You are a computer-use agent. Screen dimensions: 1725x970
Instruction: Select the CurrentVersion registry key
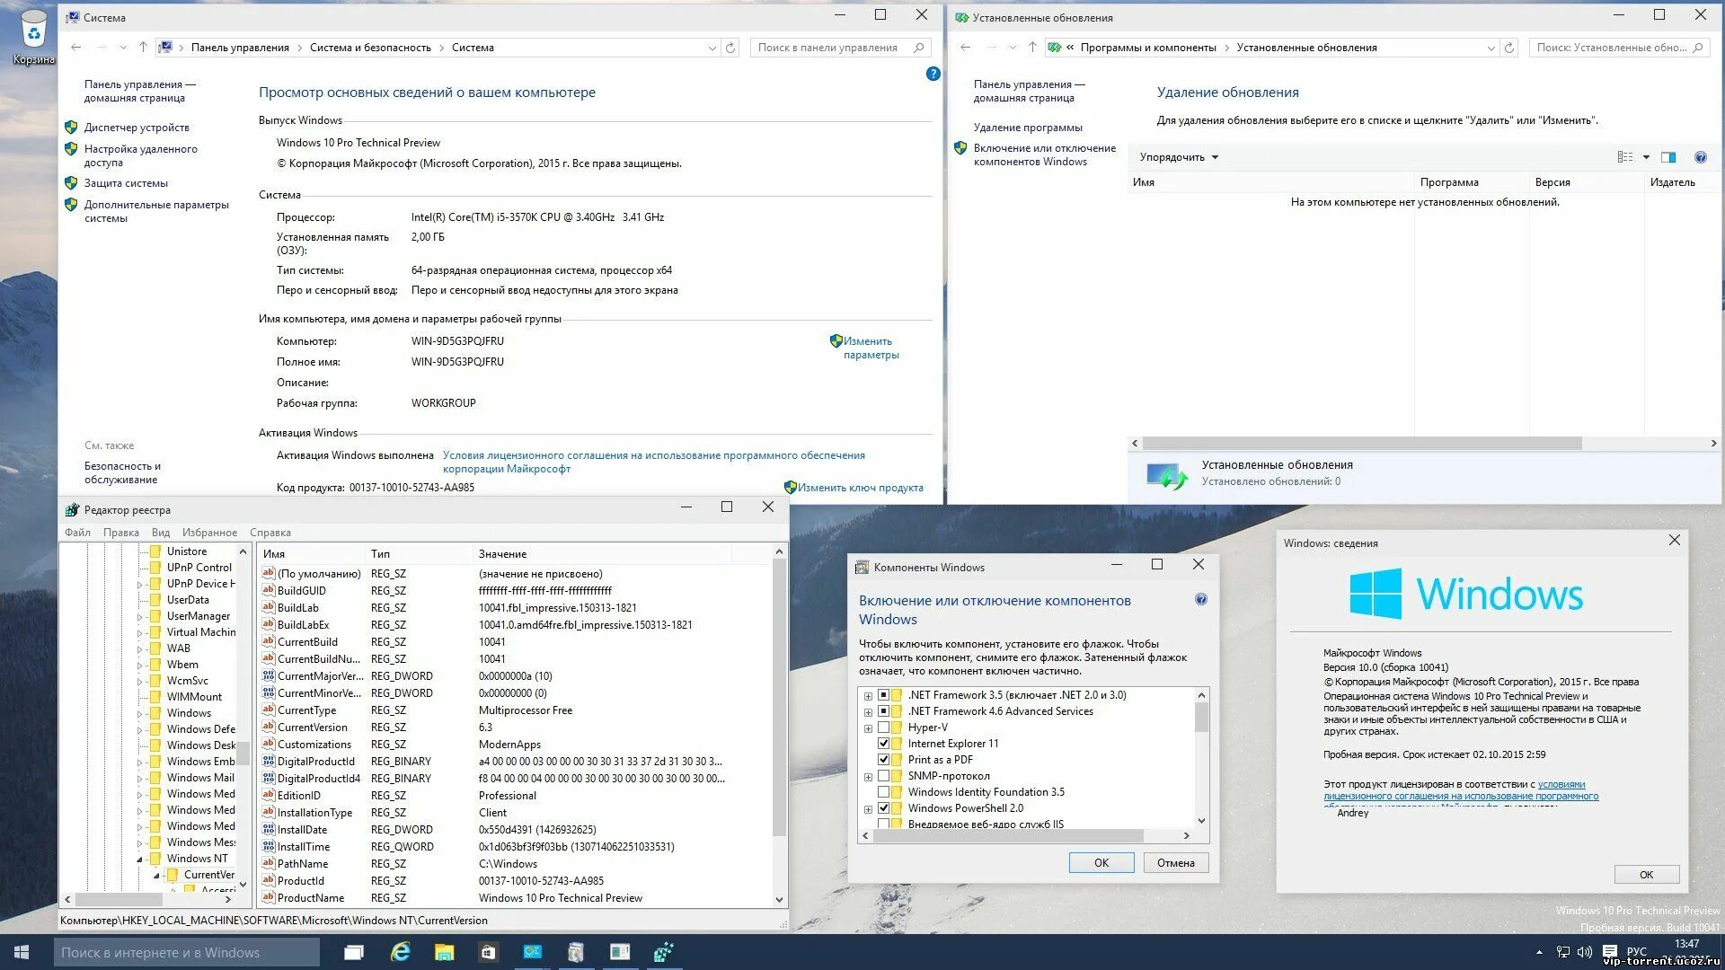pyautogui.click(x=209, y=875)
